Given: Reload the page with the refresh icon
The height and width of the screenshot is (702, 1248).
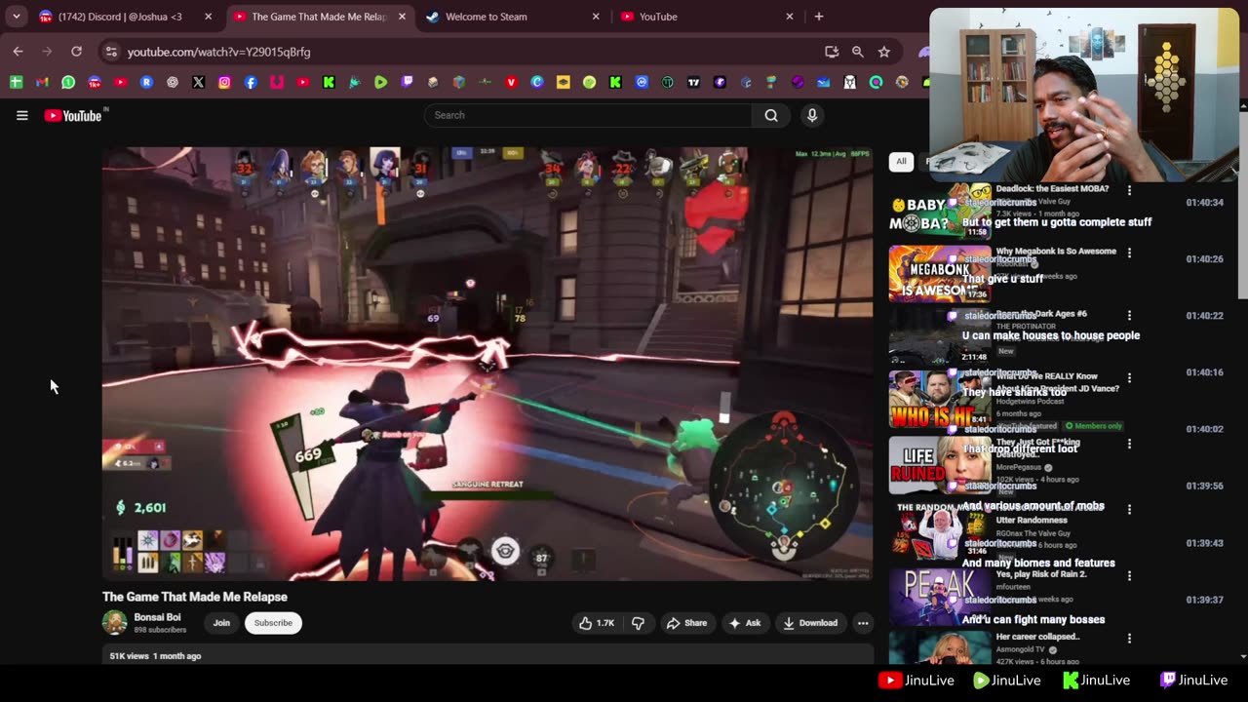Looking at the screenshot, I should pos(76,51).
